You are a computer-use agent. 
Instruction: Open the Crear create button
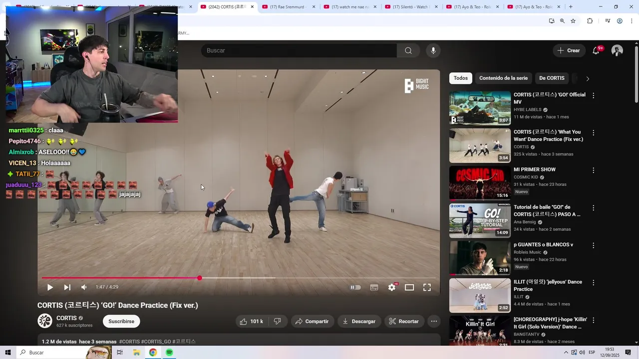click(x=569, y=50)
